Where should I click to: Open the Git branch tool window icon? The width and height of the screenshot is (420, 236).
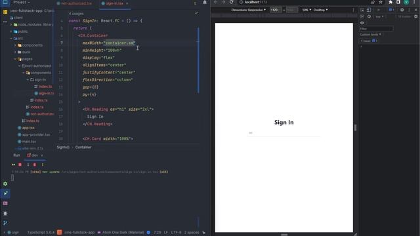(5, 223)
